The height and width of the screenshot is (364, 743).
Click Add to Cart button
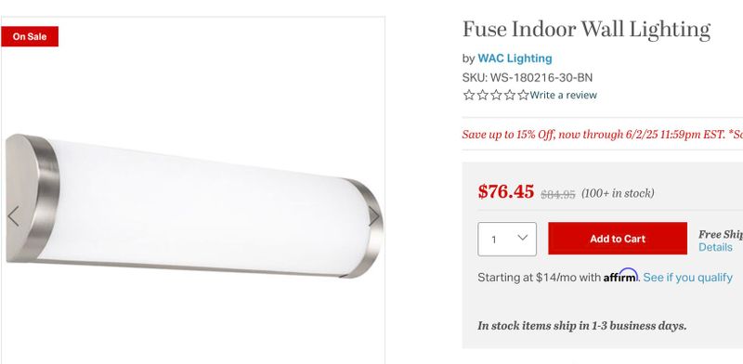coord(618,239)
